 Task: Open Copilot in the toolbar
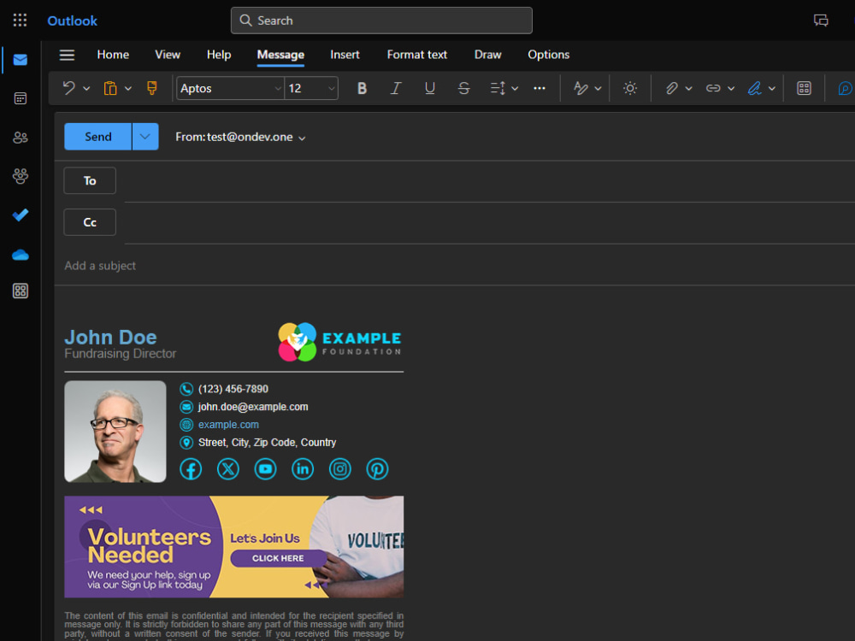pos(845,88)
